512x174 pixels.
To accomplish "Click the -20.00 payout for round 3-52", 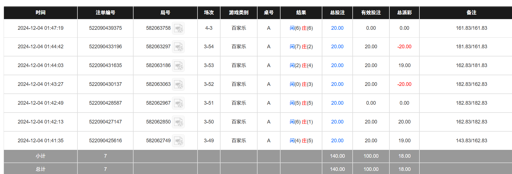I will [x=404, y=84].
